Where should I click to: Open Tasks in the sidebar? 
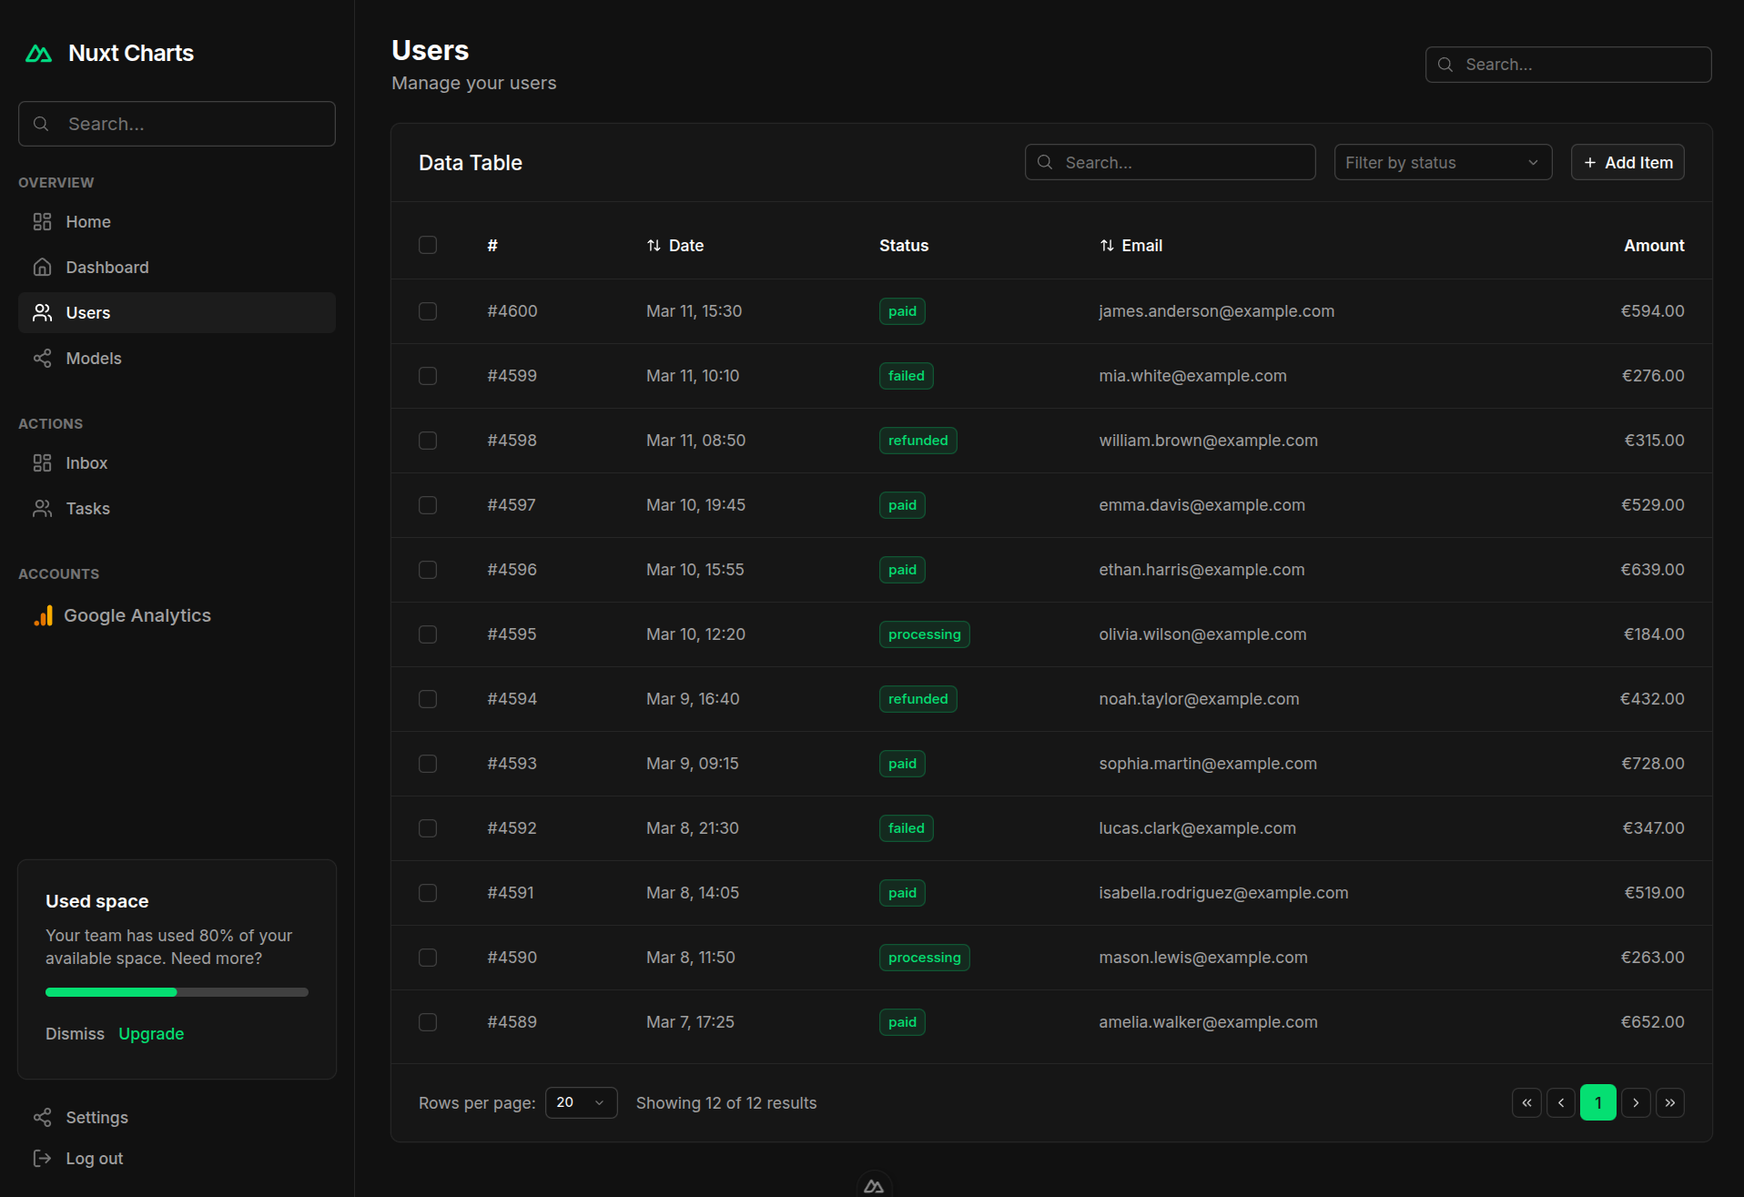(x=177, y=508)
